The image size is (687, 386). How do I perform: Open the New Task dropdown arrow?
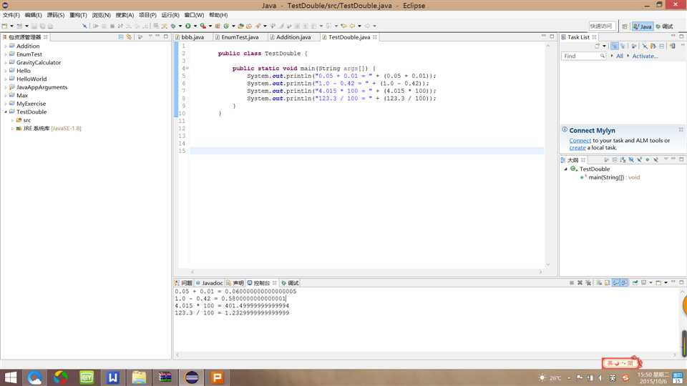[604, 46]
